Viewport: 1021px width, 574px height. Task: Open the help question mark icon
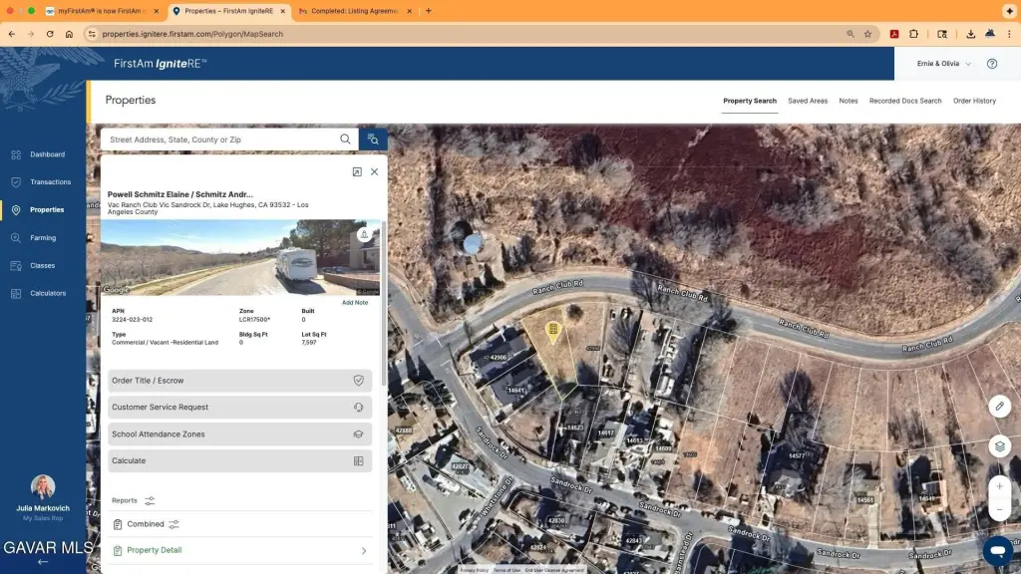tap(992, 64)
